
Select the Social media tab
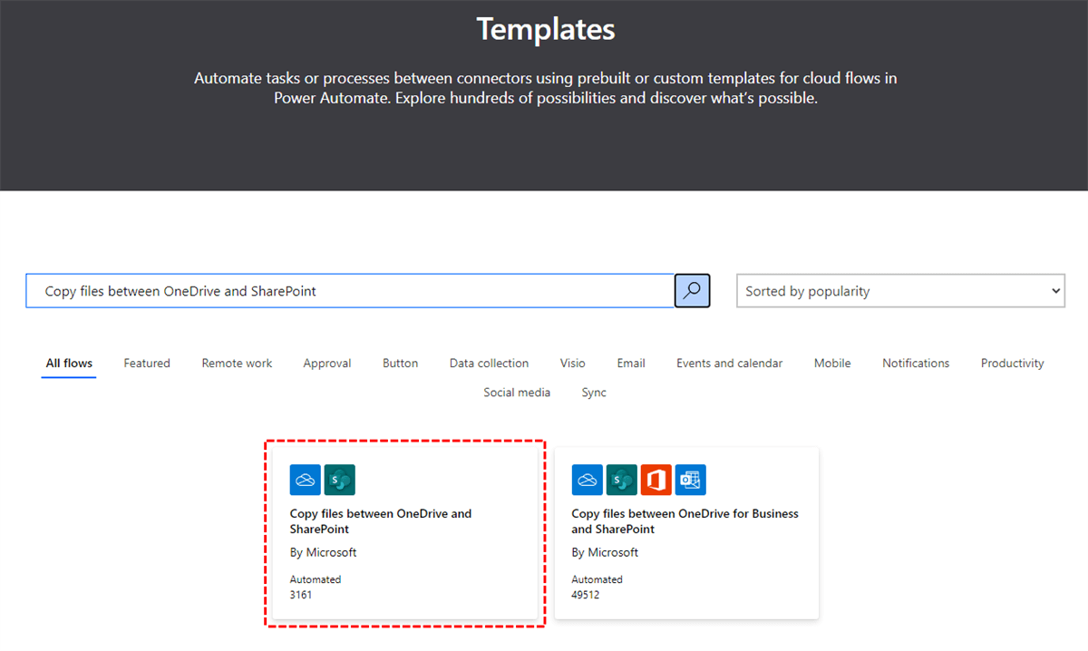click(518, 393)
